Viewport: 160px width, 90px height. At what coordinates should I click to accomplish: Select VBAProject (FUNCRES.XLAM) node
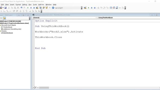10,21
